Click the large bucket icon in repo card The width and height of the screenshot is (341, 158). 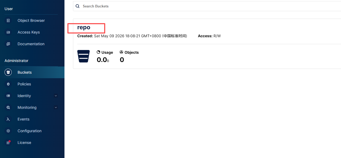tap(83, 56)
